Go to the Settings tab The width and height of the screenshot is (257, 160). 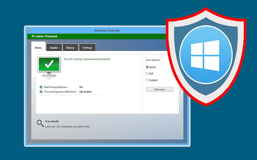(88, 48)
